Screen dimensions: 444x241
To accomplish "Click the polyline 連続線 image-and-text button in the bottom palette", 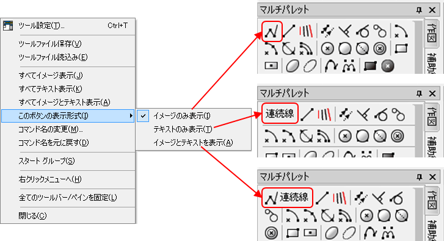I will click(x=287, y=198).
